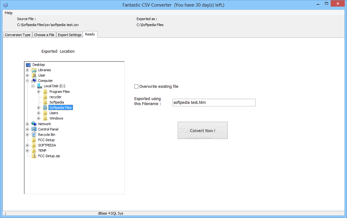The height and width of the screenshot is (218, 347).
Task: Click the User folder icon
Action: point(34,76)
